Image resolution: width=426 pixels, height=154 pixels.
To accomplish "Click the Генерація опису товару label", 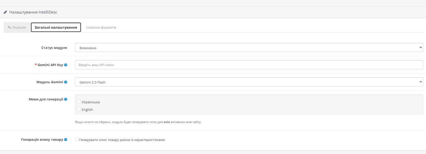I will pos(42,139).
